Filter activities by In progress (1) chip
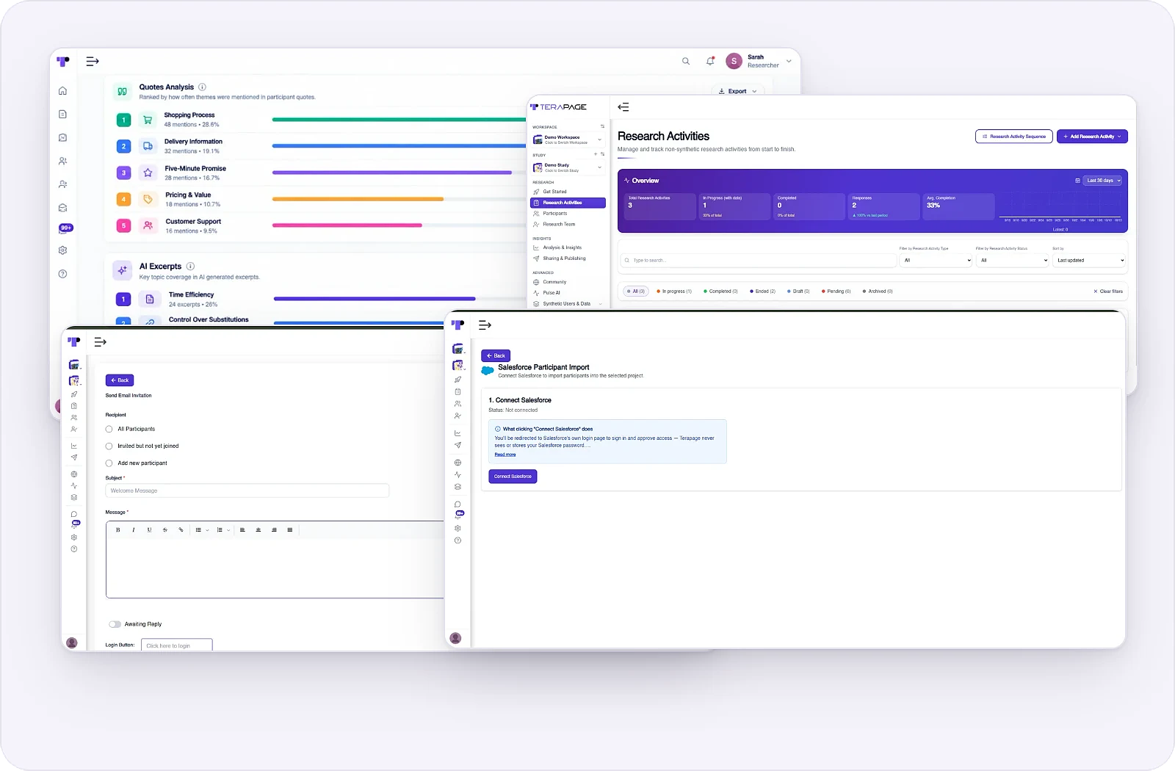The image size is (1175, 771). click(x=674, y=292)
